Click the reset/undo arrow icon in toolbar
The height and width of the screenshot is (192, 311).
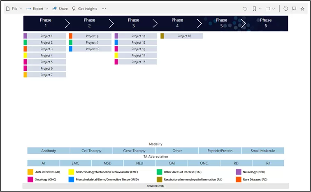coord(245,9)
